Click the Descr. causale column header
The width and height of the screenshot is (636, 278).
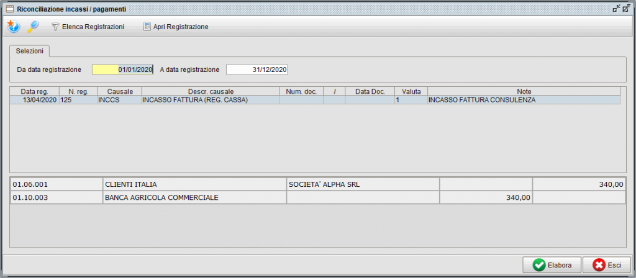click(x=210, y=91)
